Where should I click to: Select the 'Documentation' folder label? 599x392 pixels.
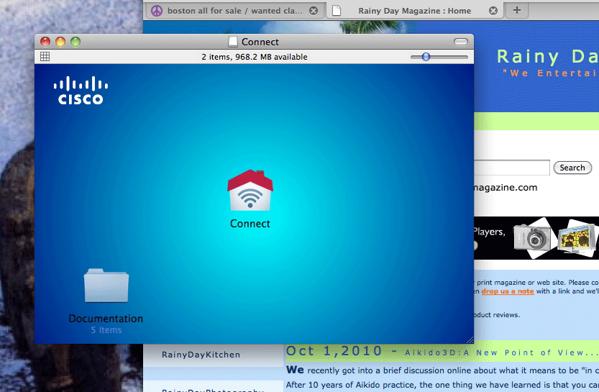[x=106, y=318]
